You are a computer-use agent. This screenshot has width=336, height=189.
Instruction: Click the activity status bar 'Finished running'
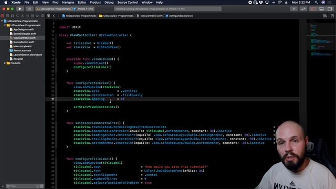click(x=168, y=9)
